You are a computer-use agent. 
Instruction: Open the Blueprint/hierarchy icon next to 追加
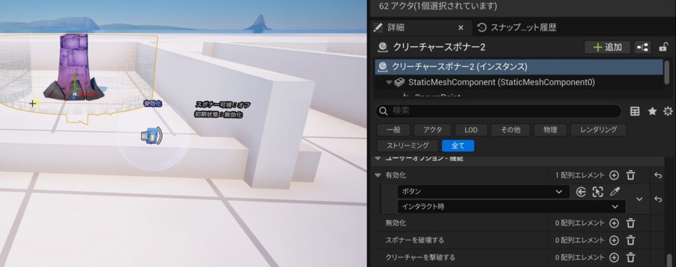point(642,47)
